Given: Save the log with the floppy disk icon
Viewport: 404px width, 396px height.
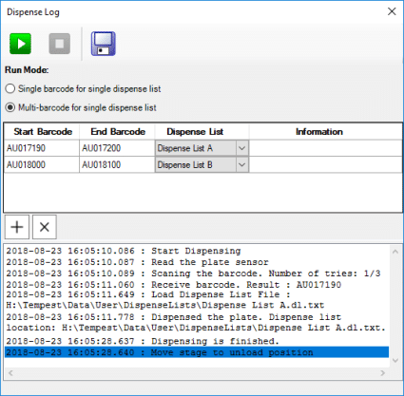Looking at the screenshot, I should click(x=104, y=44).
